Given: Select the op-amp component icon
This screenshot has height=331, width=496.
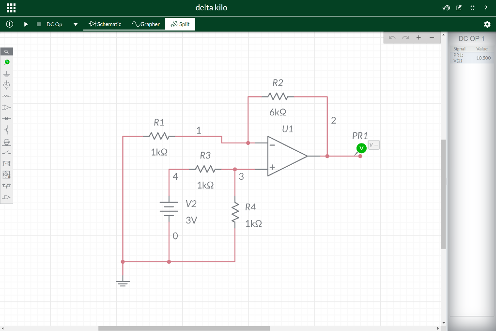Looking at the screenshot, I should pyautogui.click(x=6, y=107).
